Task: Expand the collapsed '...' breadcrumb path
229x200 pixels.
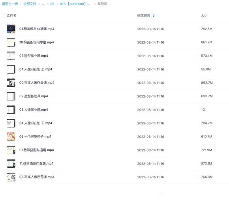Action: [43, 4]
